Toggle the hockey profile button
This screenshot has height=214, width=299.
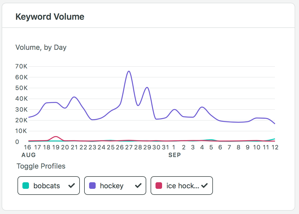click(x=115, y=186)
